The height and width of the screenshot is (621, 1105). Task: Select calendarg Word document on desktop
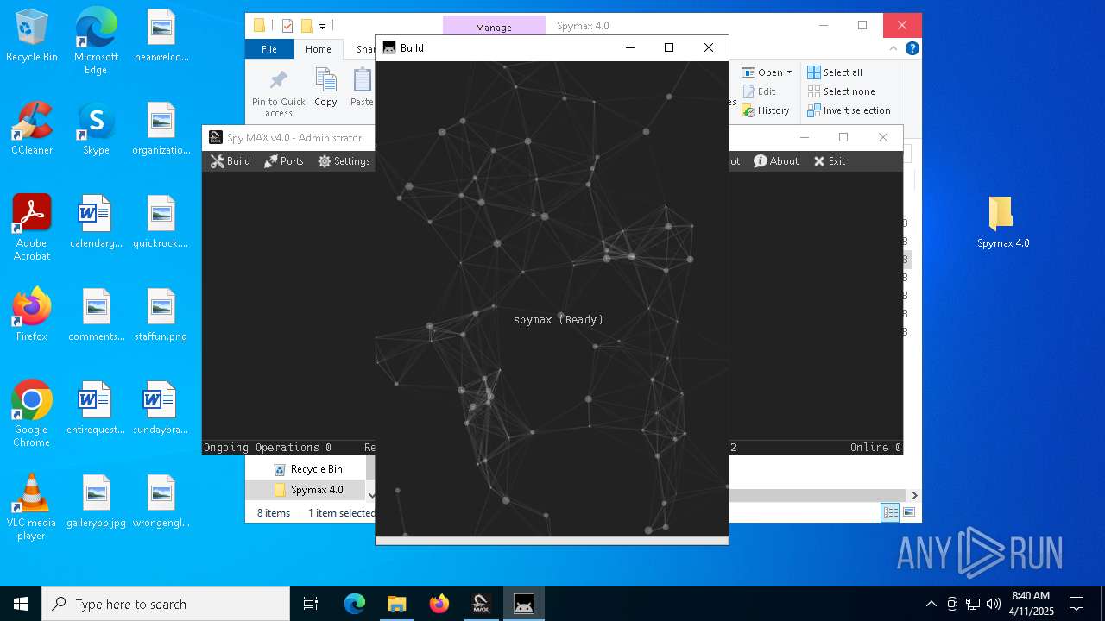(x=96, y=222)
